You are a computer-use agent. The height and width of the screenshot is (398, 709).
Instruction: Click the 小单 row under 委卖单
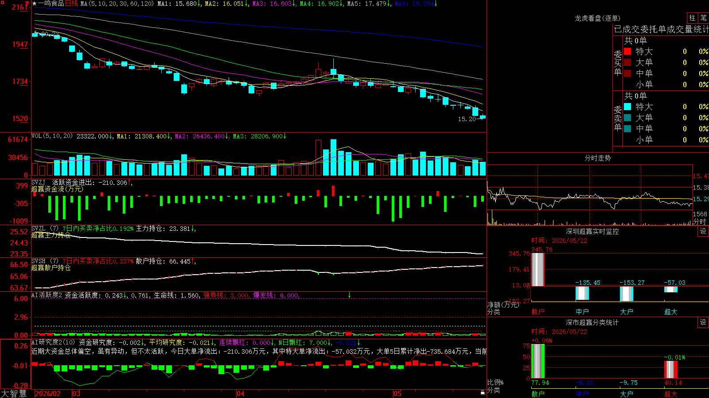pos(666,140)
